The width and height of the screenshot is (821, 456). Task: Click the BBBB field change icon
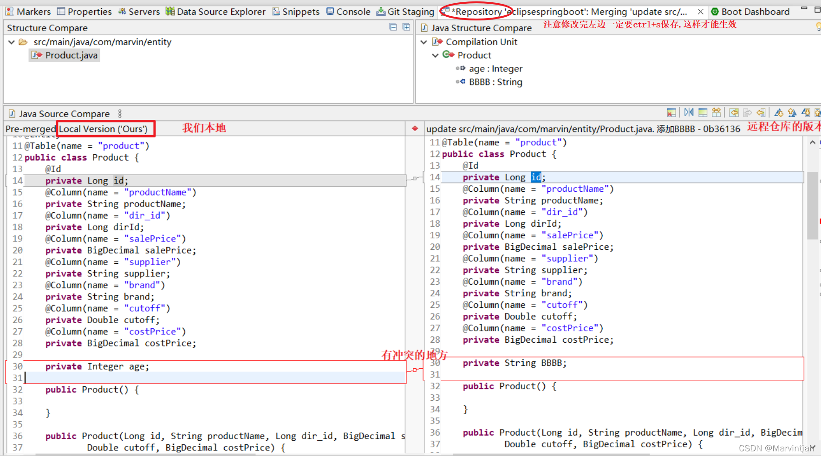[461, 82]
